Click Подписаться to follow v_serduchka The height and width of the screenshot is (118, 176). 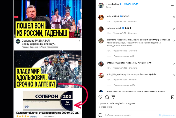click(x=131, y=4)
